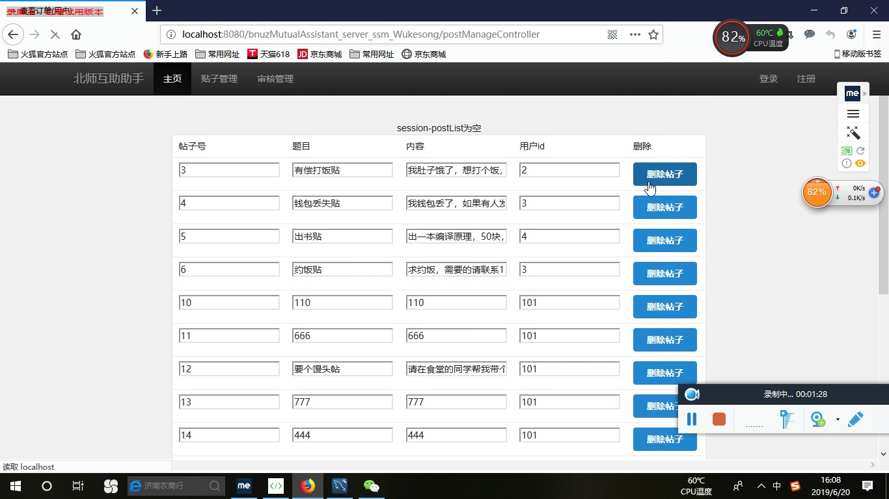Expand the arrow beside the 'me' logo
Screen dimensions: 889x499
click(x=865, y=94)
